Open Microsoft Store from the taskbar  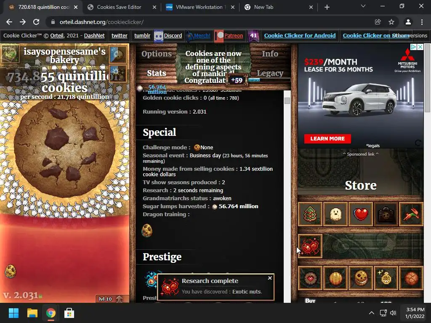tap(69, 313)
